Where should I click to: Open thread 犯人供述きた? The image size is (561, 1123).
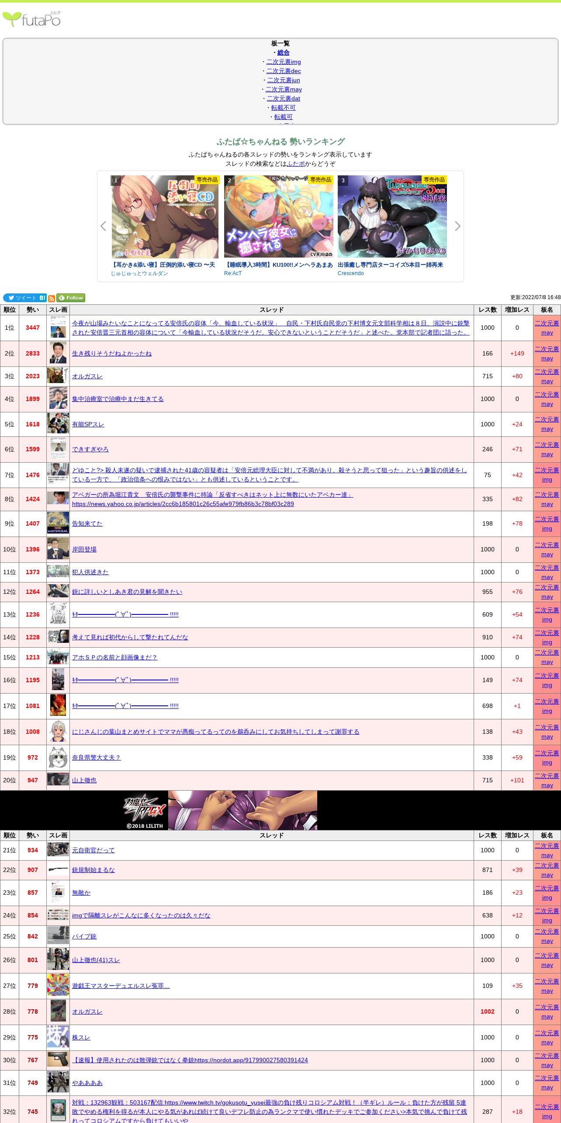tap(90, 572)
